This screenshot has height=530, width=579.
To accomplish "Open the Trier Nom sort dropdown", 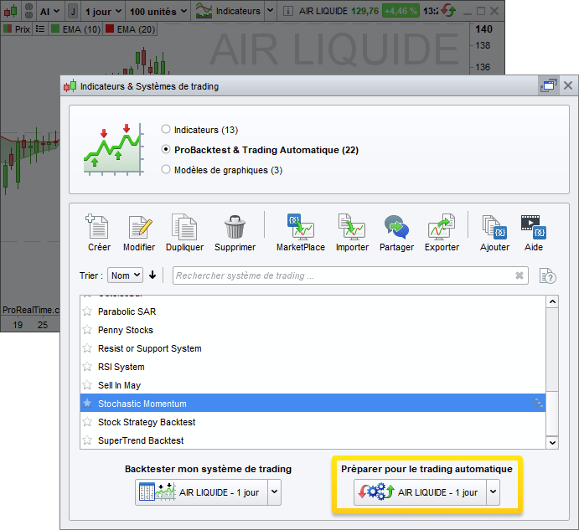I will [125, 275].
